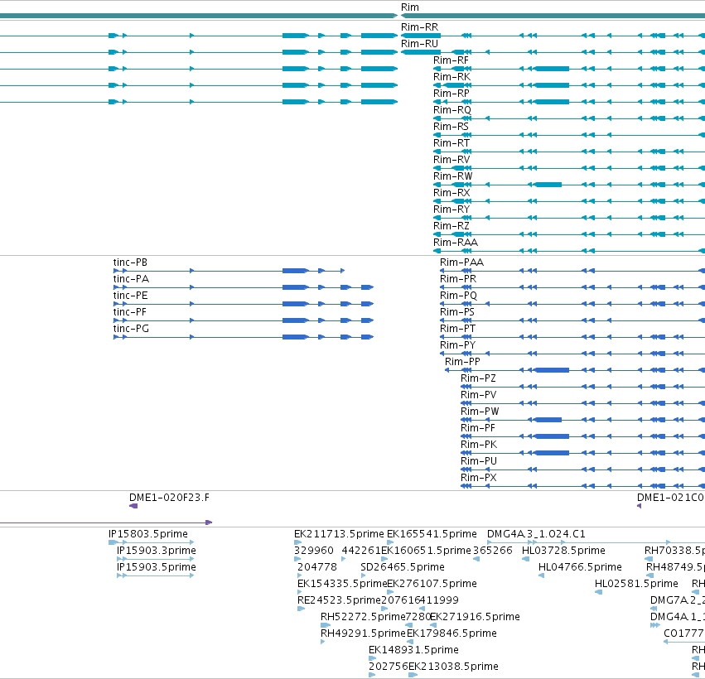Select the Rim-RQ transcript label
The image size is (705, 679).
[x=452, y=110]
